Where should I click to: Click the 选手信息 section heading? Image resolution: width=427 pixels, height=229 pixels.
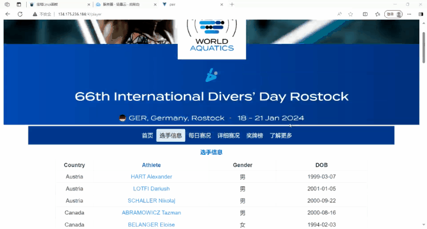pos(211,152)
